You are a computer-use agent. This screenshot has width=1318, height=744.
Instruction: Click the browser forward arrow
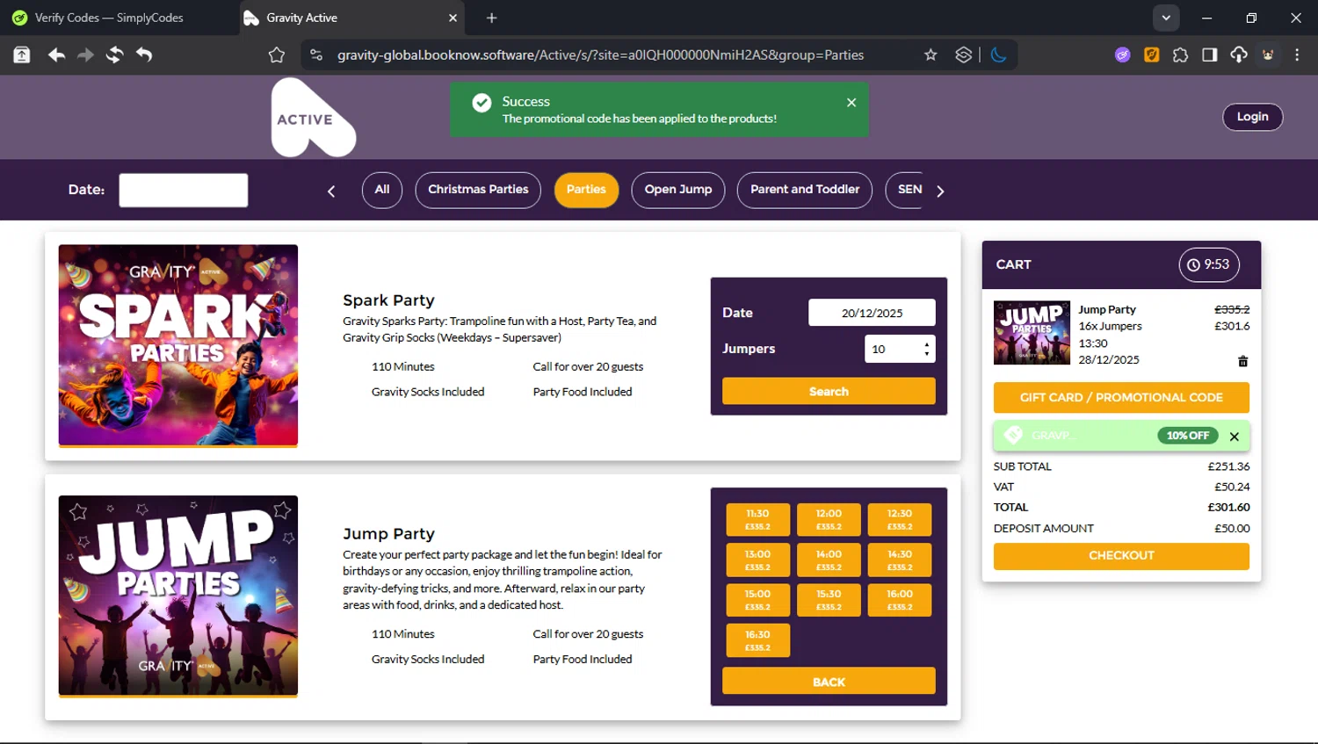tap(85, 54)
